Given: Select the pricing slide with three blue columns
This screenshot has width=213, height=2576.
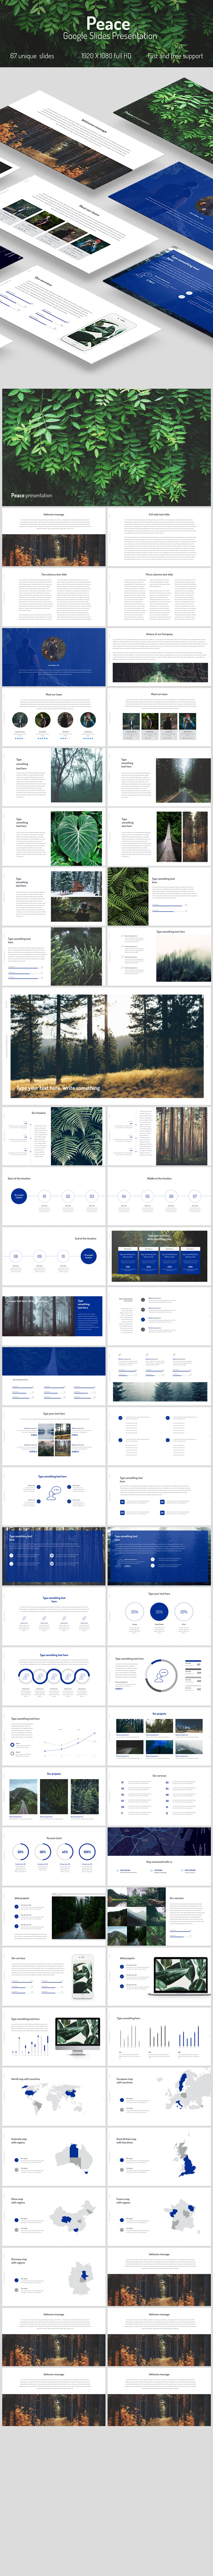Looking at the screenshot, I should click(x=159, y=1255).
